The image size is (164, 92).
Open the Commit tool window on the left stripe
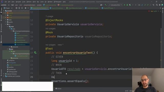pyautogui.click(x=1, y=18)
